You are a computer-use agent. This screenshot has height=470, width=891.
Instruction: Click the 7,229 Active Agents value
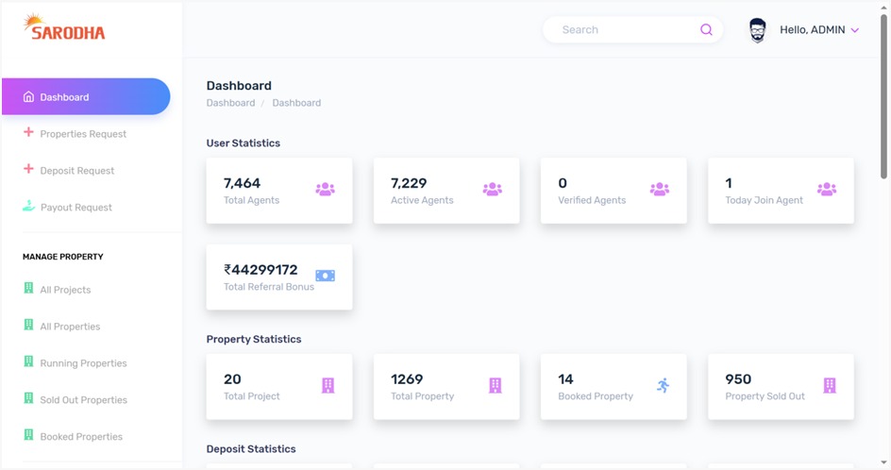click(409, 183)
